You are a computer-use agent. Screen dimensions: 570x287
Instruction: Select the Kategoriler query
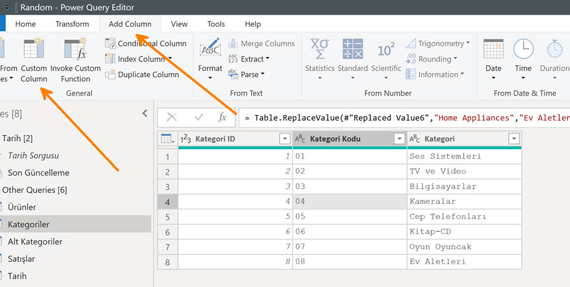pos(75,224)
